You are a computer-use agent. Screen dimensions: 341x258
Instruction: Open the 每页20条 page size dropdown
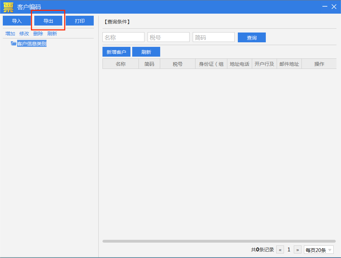point(319,250)
